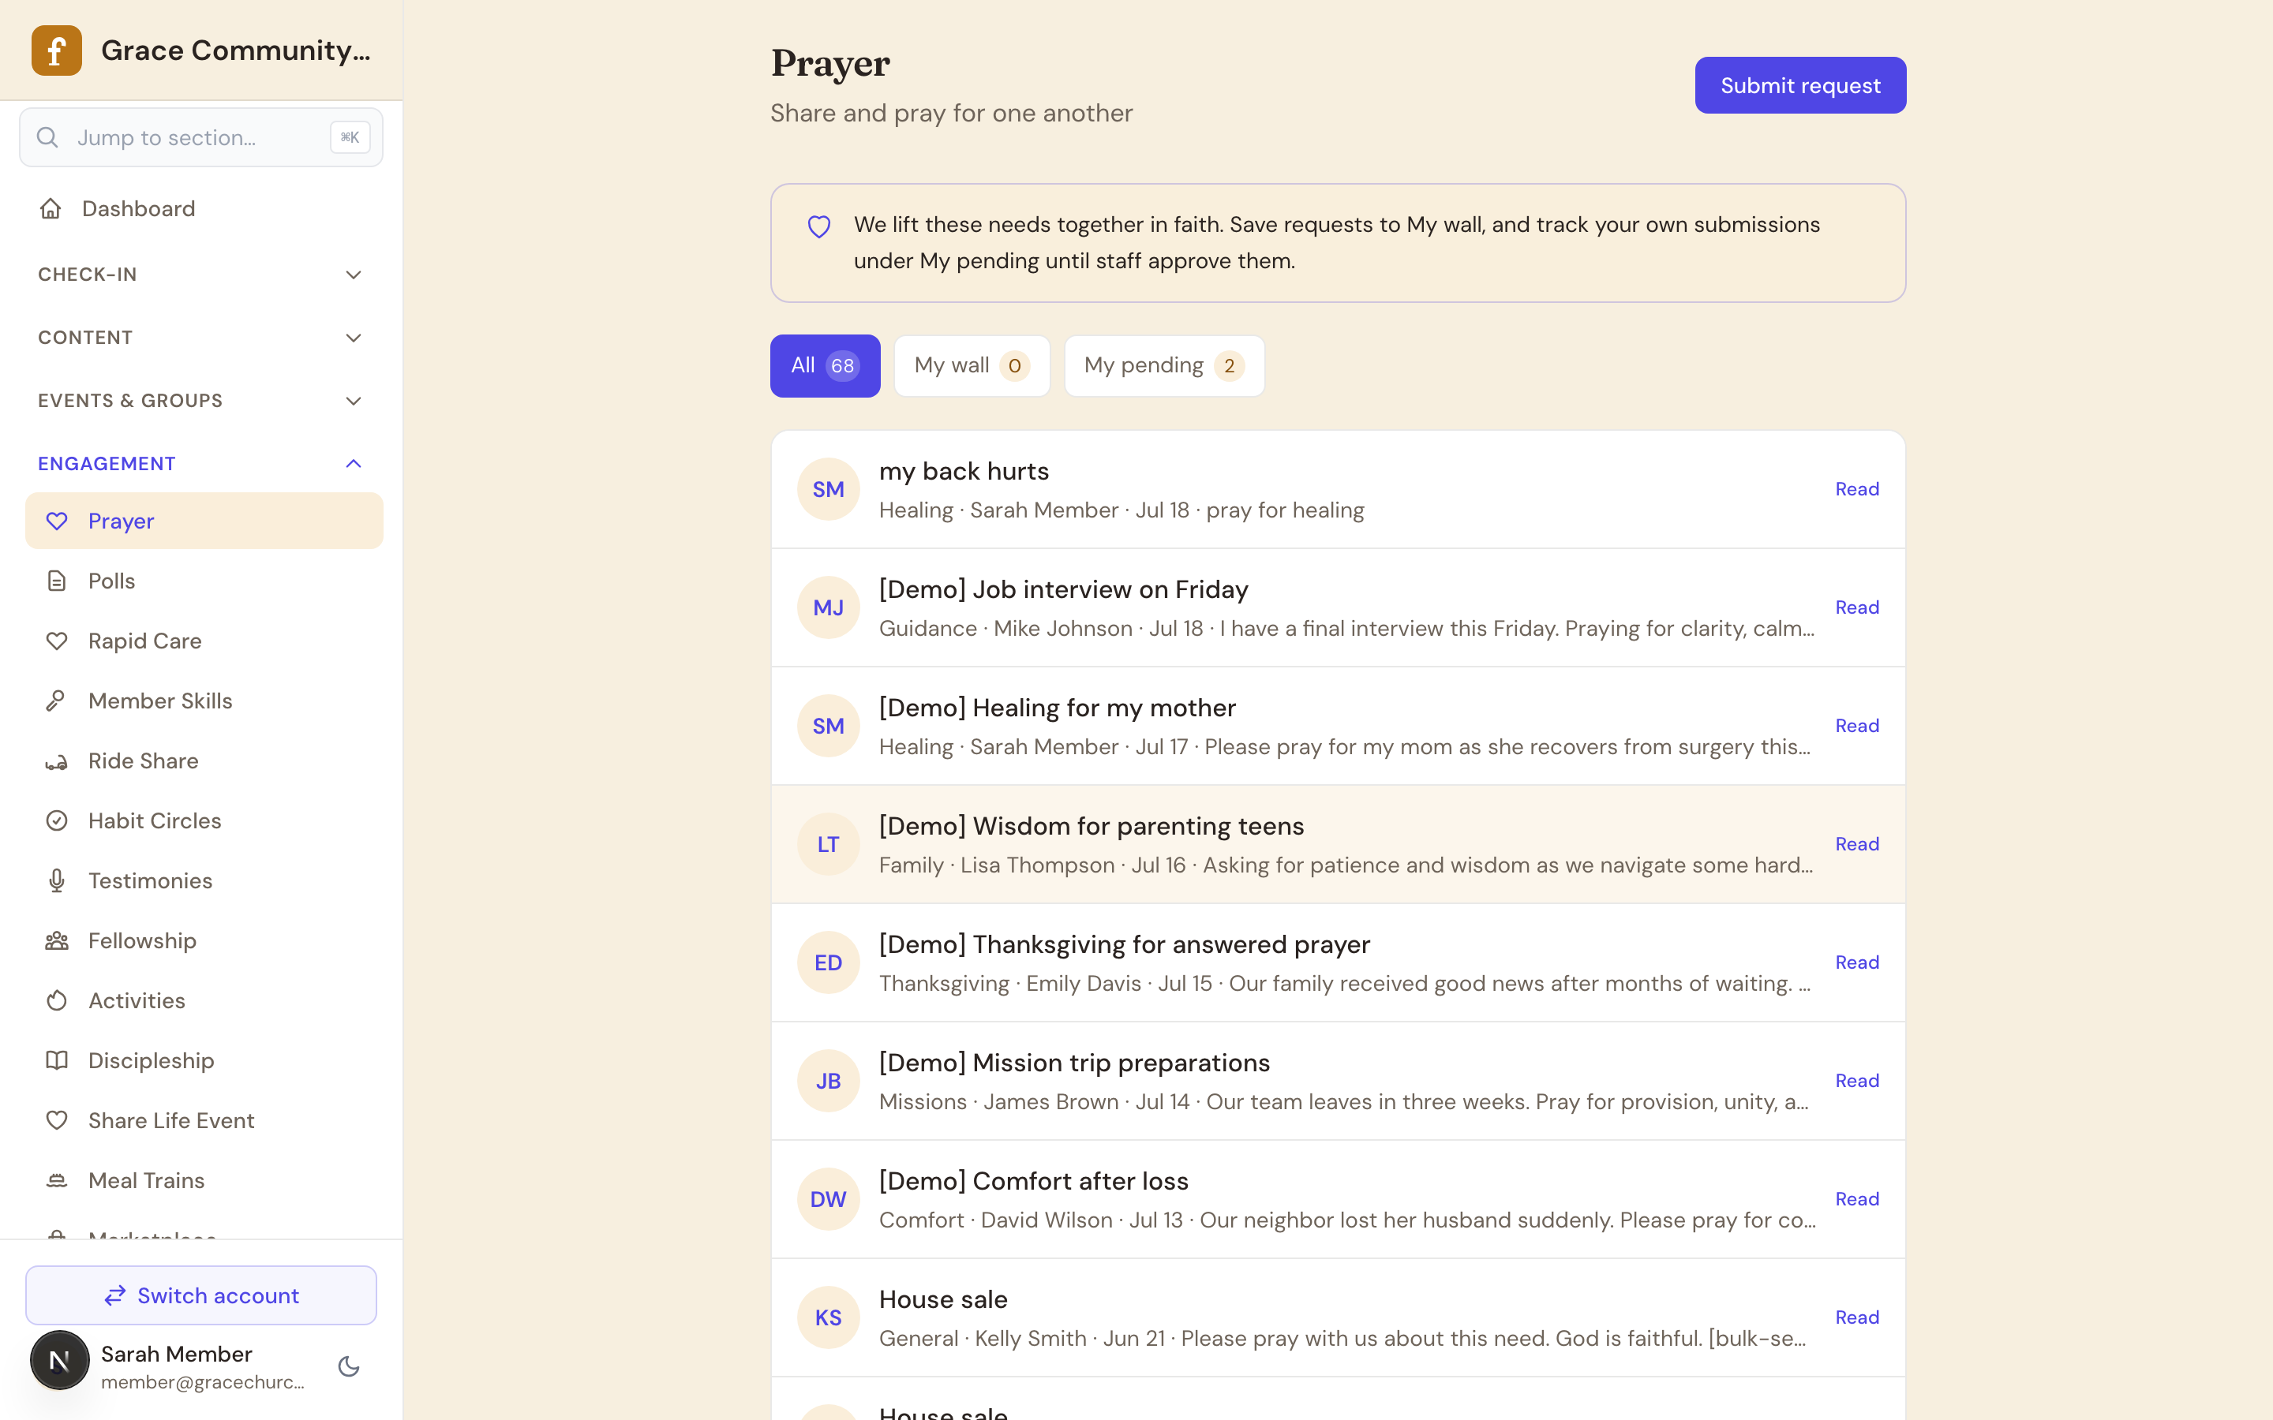The image size is (2273, 1420).
Task: Read the 'my back hurts' request
Action: 1857,489
